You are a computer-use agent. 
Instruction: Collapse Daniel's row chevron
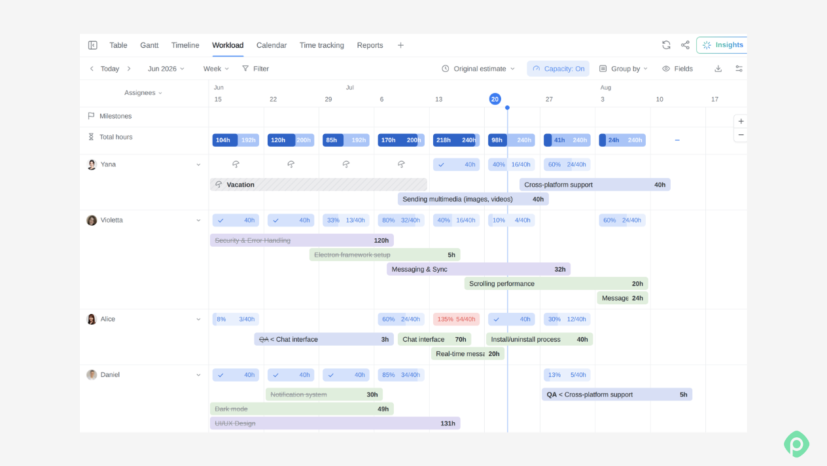(198, 375)
